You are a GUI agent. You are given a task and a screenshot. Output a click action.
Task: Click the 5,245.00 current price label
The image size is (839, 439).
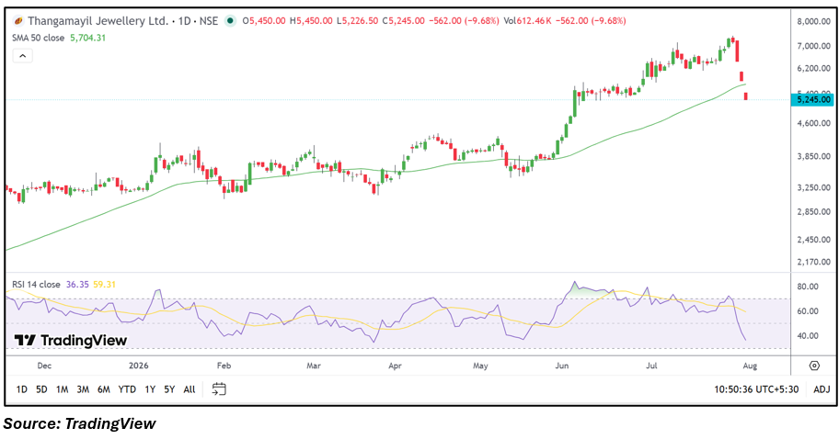click(813, 99)
